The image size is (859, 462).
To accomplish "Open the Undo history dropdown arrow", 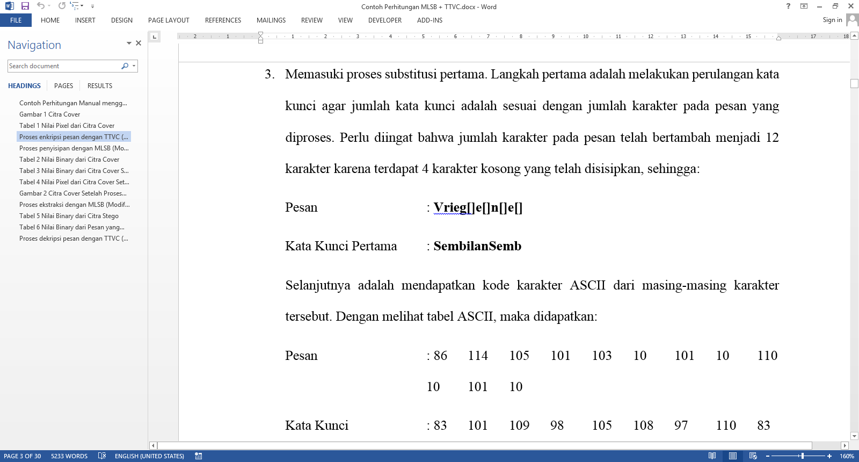I will click(49, 6).
